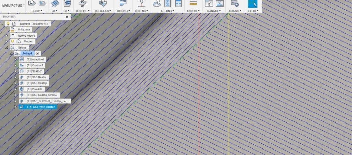Expand the [T1] Scallop1 operation
The image size is (352, 155).
coord(15,71)
